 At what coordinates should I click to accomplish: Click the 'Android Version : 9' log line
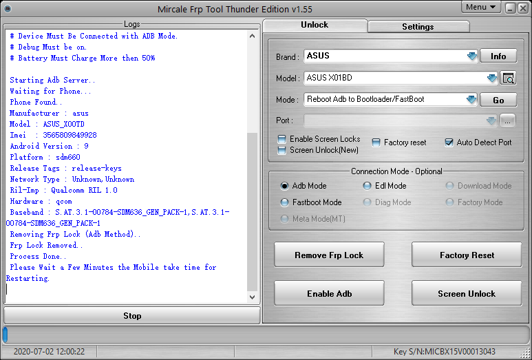[49, 146]
